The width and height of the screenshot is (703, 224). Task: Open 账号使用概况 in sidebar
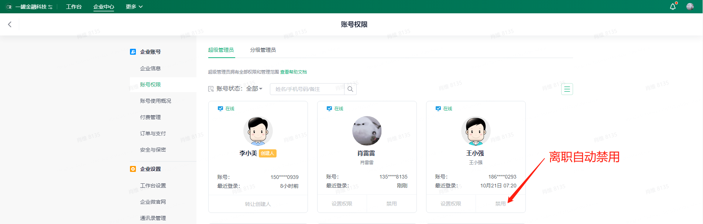click(x=155, y=101)
